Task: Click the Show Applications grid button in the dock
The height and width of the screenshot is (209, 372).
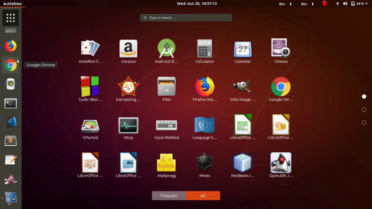Action: pyautogui.click(x=10, y=18)
